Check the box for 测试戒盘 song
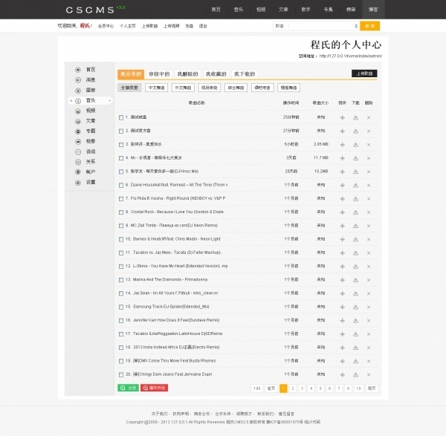 click(x=121, y=117)
